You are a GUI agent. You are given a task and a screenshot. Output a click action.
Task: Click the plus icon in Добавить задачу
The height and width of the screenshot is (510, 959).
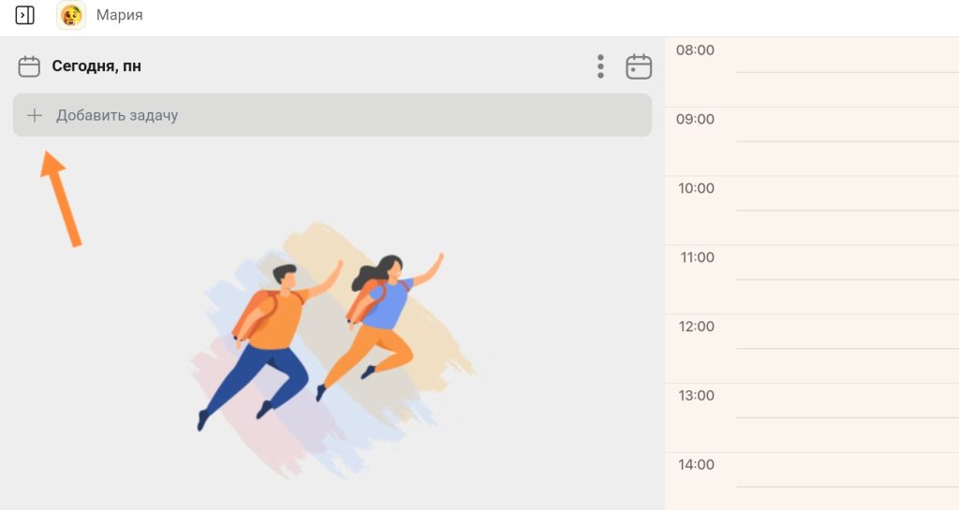[x=35, y=115]
